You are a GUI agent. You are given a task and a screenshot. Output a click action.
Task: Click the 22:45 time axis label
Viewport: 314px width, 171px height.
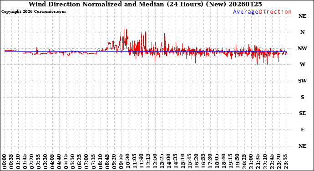point(272,162)
